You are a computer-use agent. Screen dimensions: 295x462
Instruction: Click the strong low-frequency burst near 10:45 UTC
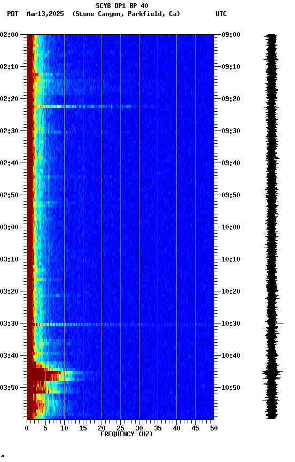click(51, 374)
